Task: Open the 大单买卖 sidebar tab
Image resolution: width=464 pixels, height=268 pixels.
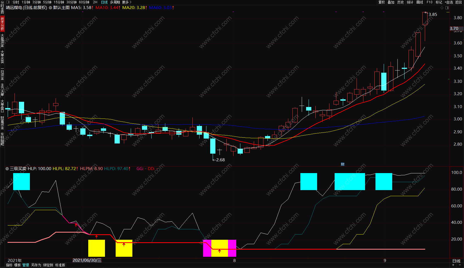Action: (2, 57)
